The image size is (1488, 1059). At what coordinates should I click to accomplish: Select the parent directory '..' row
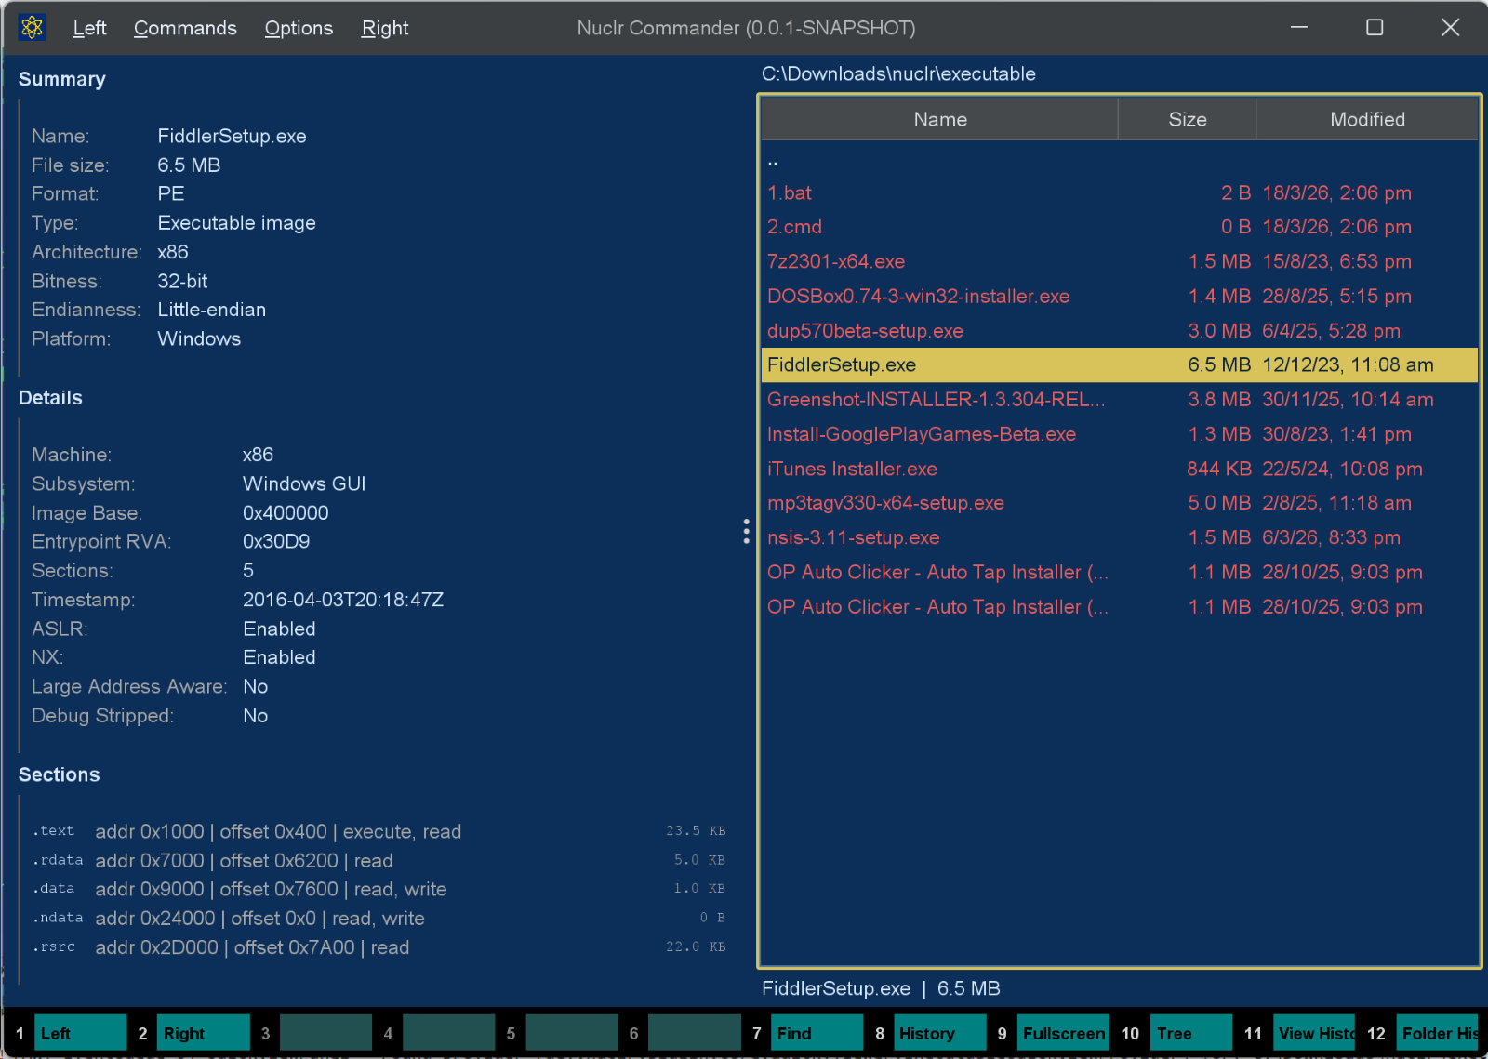(1120, 159)
